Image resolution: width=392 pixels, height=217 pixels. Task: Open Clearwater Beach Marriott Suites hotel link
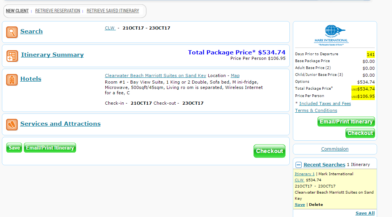(x=155, y=76)
